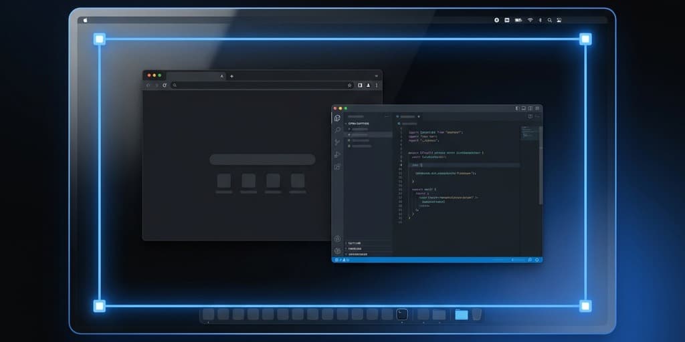Open the browser's three-dot menu
Screen dimensions: 685x342
pyautogui.click(x=377, y=85)
